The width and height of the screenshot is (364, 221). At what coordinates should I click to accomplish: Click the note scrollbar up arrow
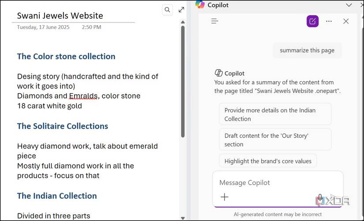pyautogui.click(x=183, y=22)
